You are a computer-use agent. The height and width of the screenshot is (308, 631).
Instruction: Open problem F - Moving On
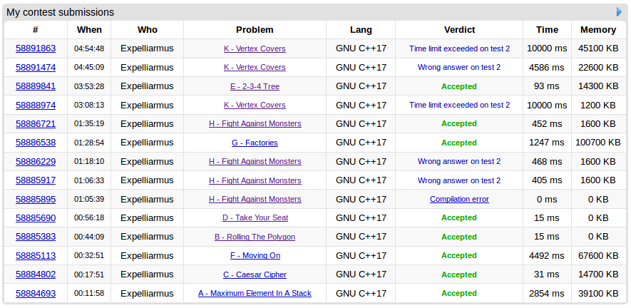[255, 255]
